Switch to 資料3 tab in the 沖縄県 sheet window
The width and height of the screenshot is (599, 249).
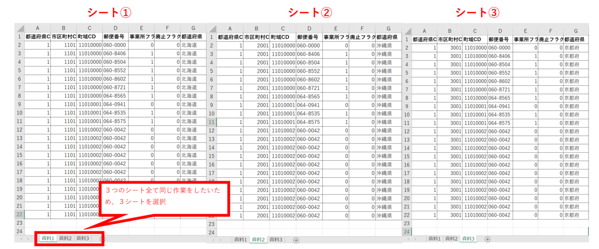pyautogui.click(x=276, y=240)
